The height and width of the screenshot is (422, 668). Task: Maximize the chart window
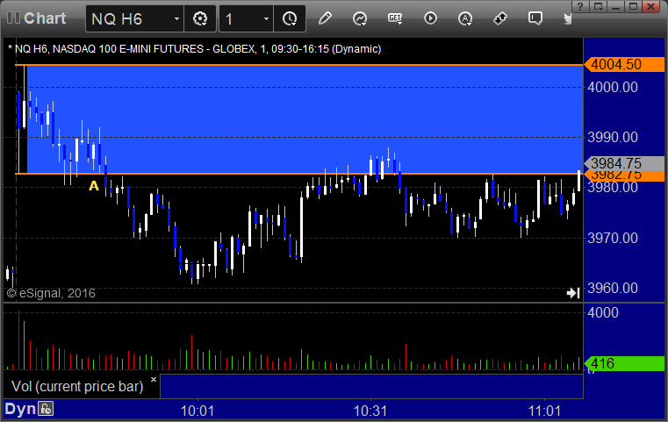click(633, 6)
